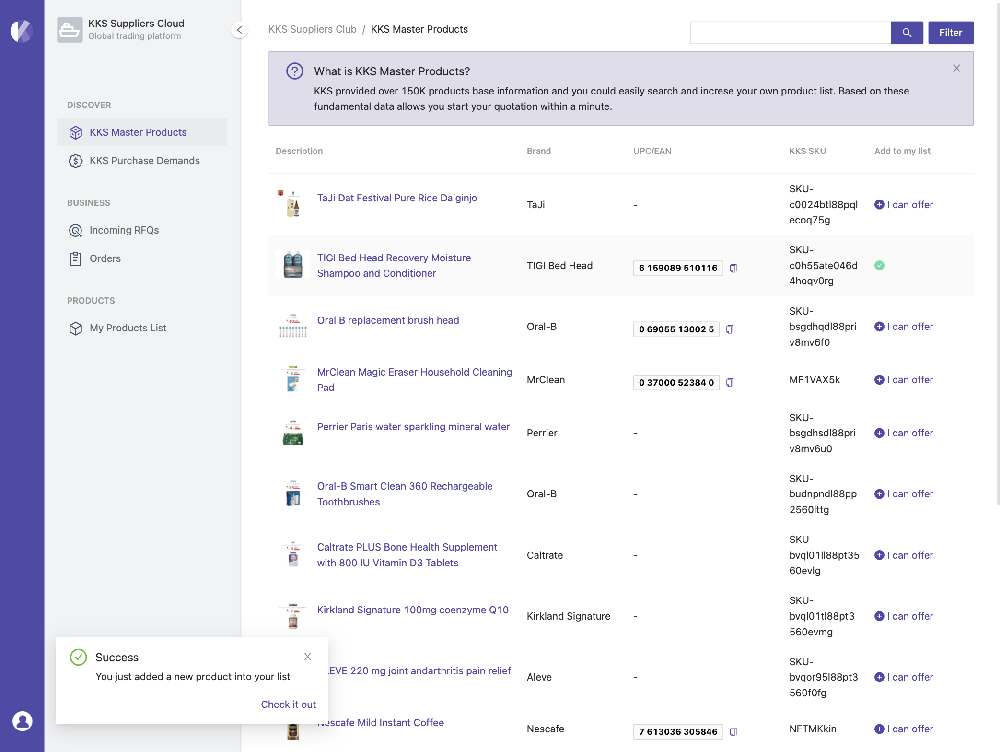Collapse the sidebar with the chevron
The width and height of the screenshot is (1001, 752).
pyautogui.click(x=239, y=30)
